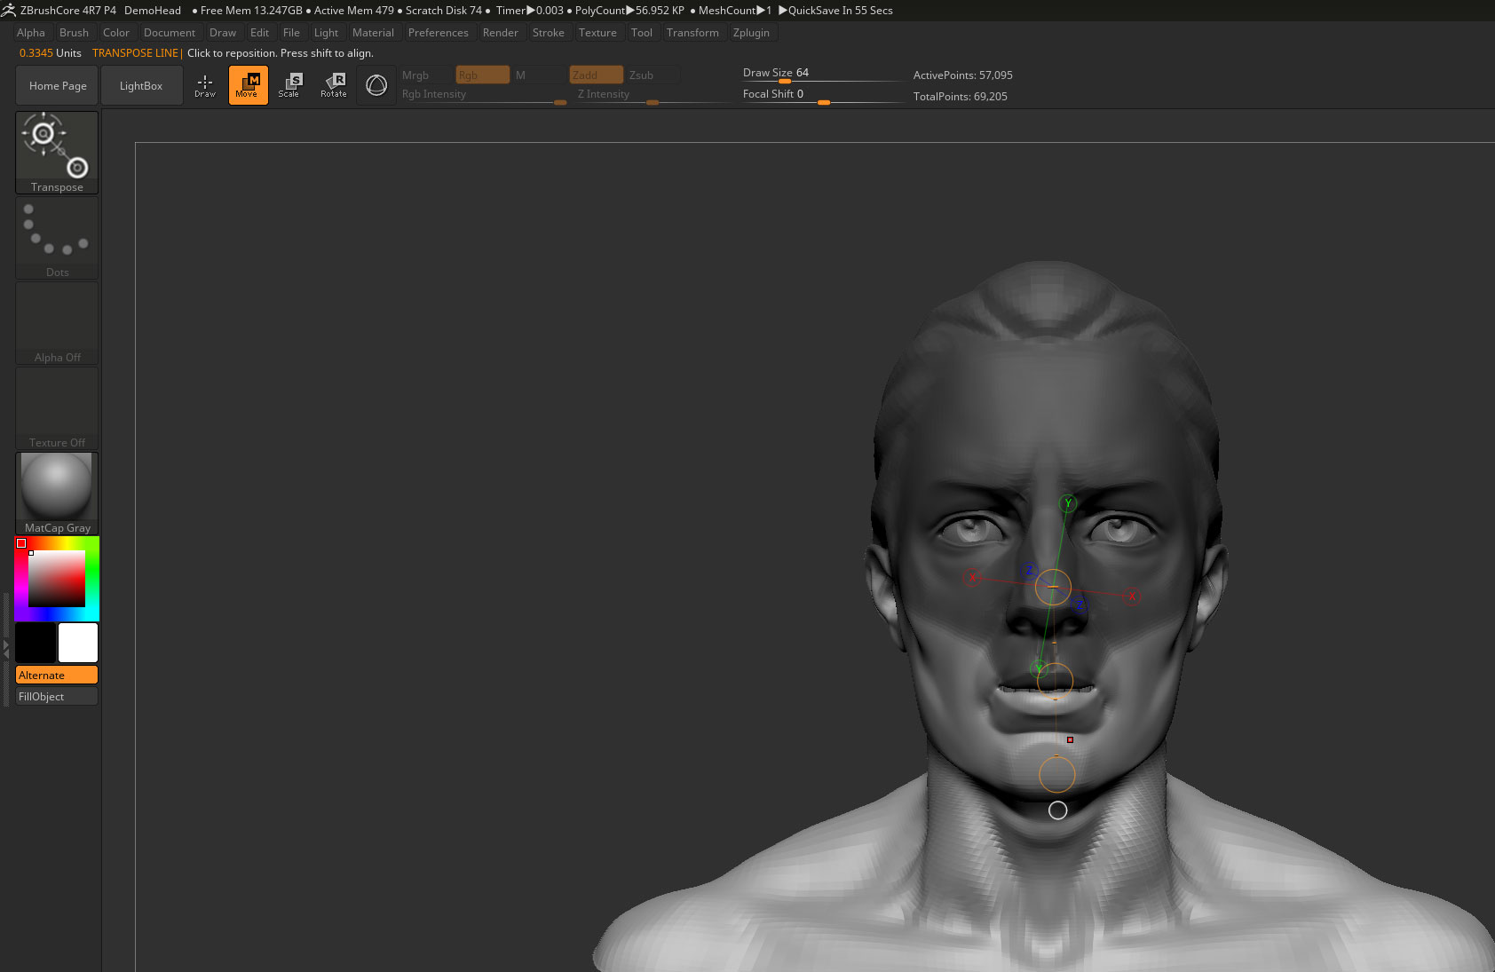Screen dimensions: 1495x972
Task: Click the orange transpose circle on the chin
Action: tap(1056, 774)
